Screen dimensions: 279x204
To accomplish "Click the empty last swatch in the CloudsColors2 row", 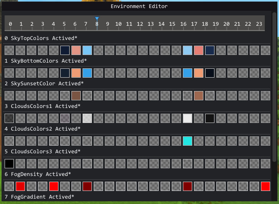I will click(x=266, y=141).
